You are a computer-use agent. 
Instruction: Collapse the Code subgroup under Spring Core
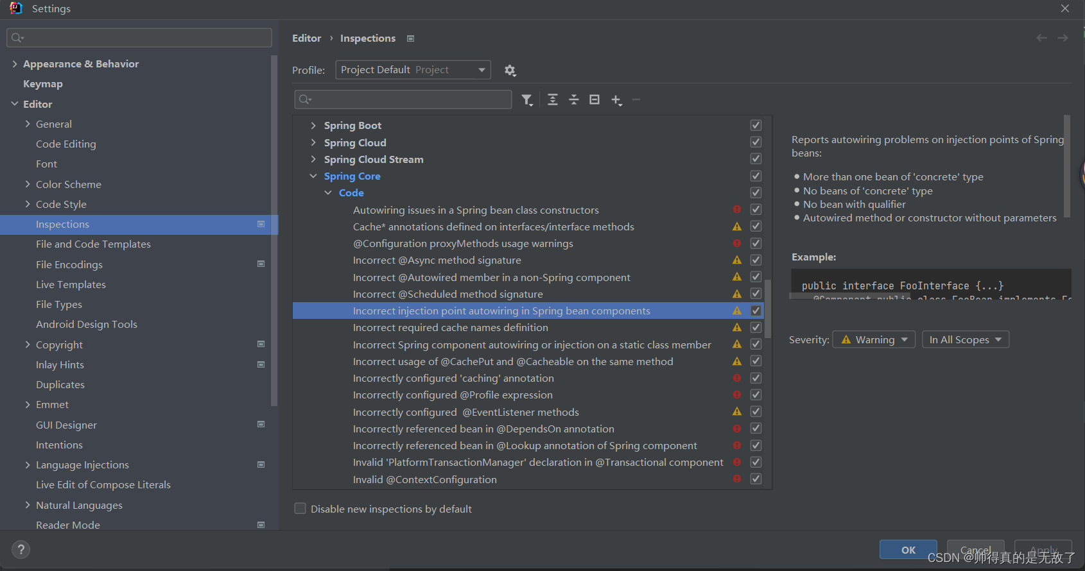tap(328, 192)
